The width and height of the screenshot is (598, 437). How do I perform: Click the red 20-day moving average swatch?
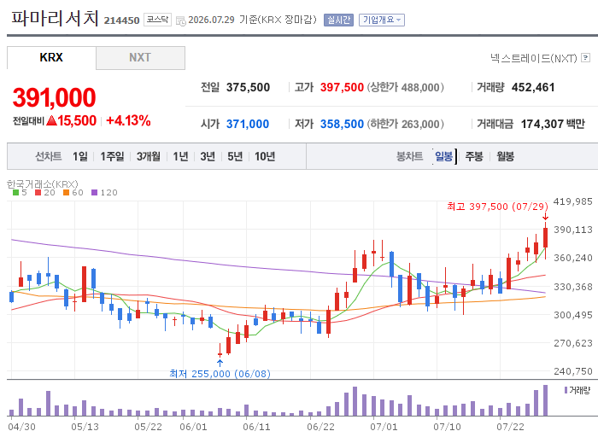pyautogui.click(x=38, y=192)
